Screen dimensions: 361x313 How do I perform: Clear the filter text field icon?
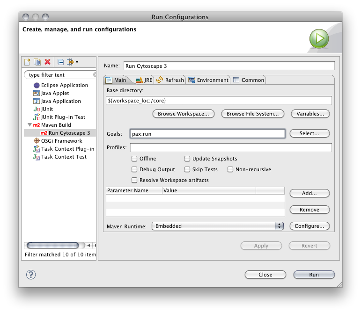click(95, 75)
